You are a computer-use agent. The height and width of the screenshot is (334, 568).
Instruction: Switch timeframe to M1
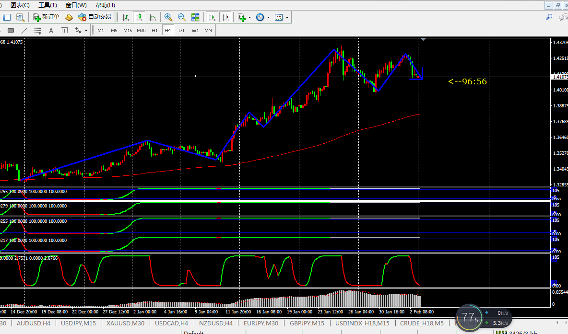pyautogui.click(x=101, y=30)
